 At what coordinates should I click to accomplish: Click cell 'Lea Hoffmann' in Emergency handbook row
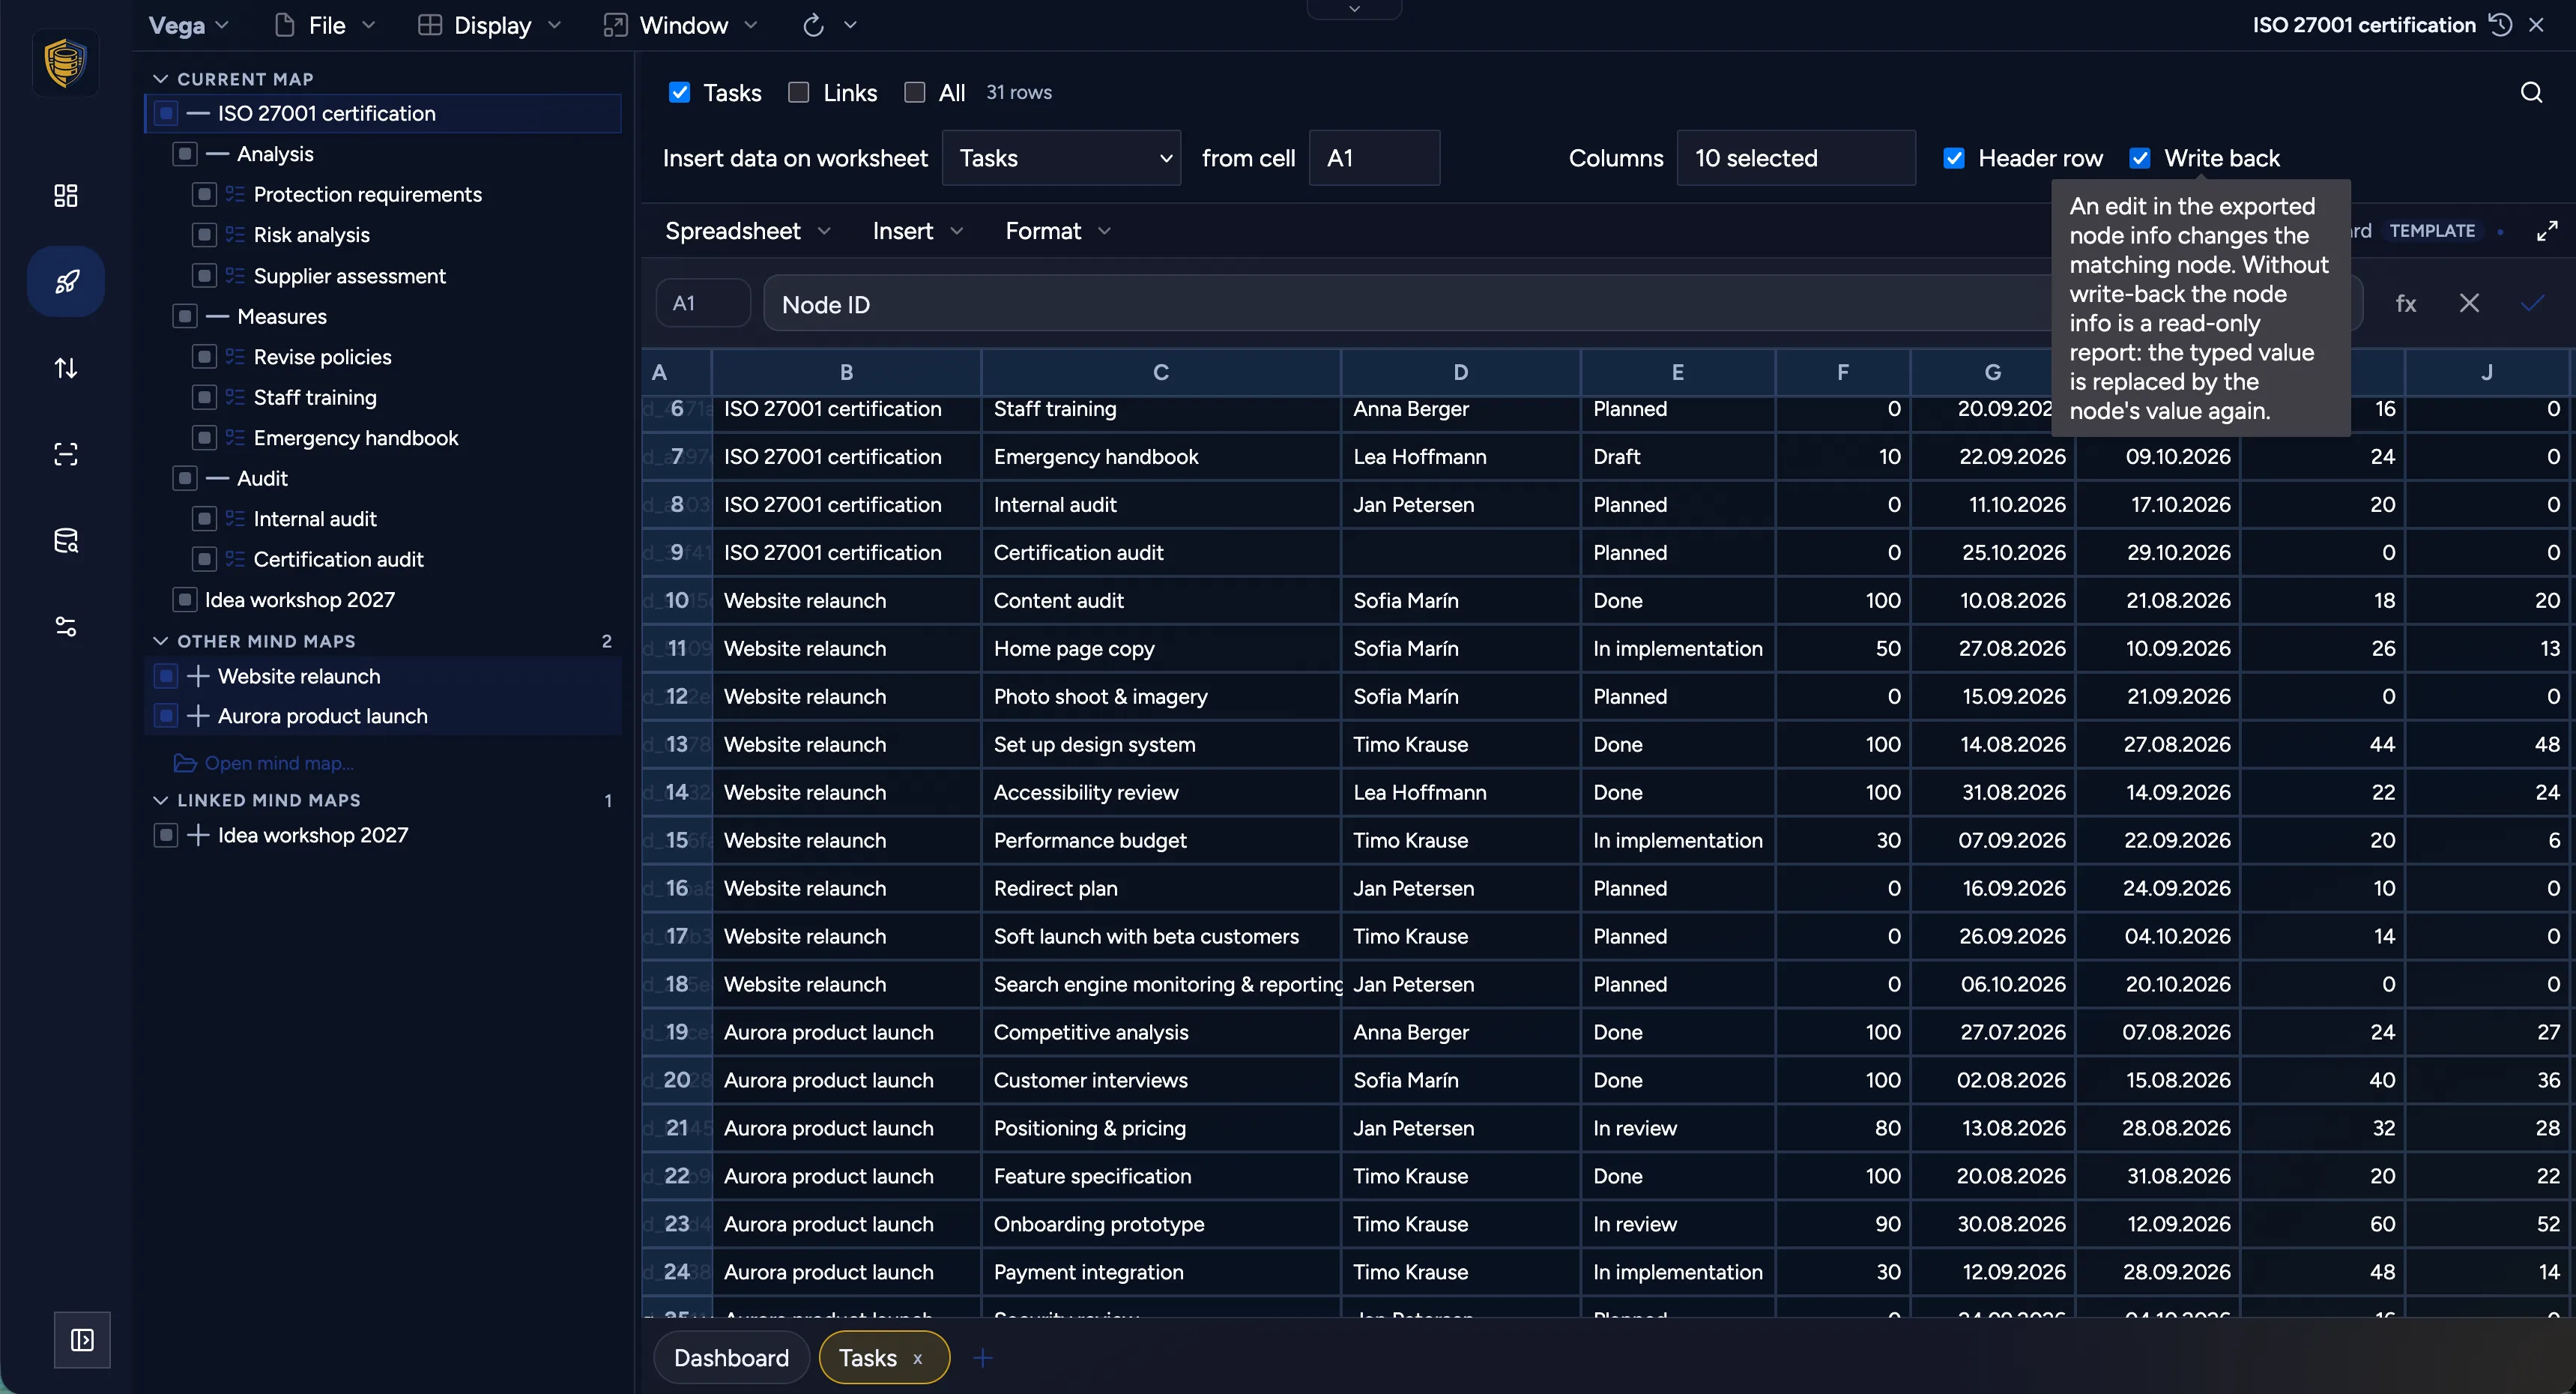1460,457
